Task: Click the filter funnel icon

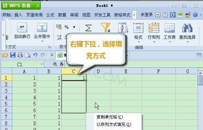Action: pyautogui.click(x=106, y=27)
